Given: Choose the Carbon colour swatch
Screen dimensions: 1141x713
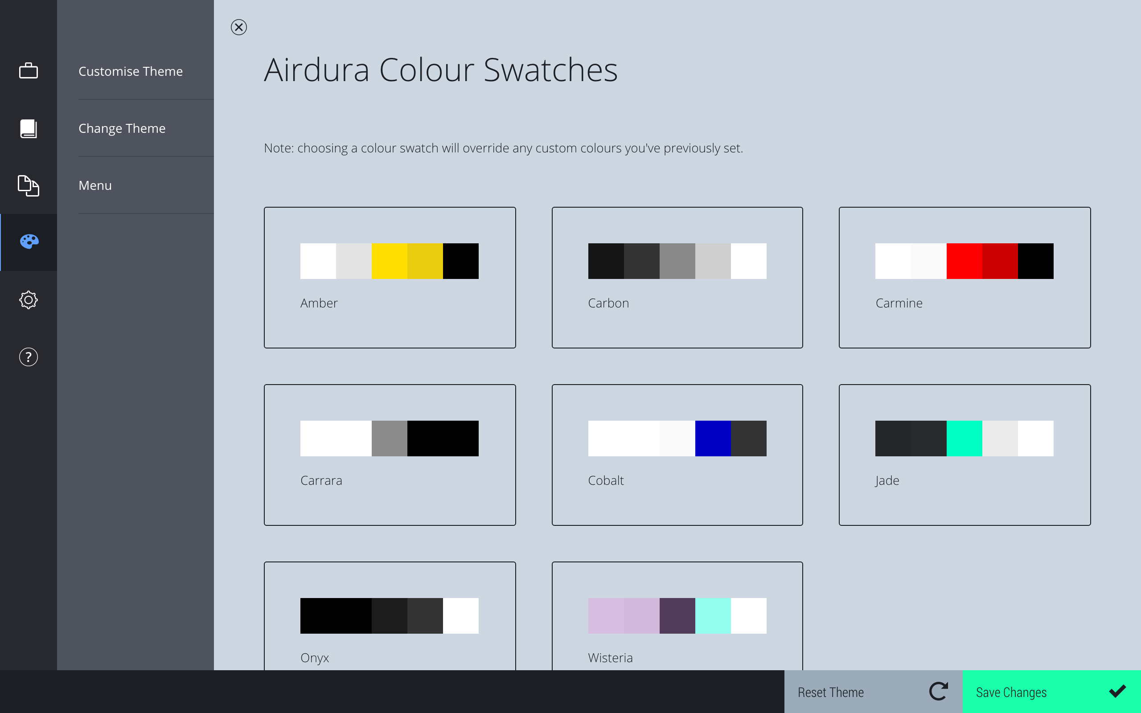Looking at the screenshot, I should coord(677,277).
